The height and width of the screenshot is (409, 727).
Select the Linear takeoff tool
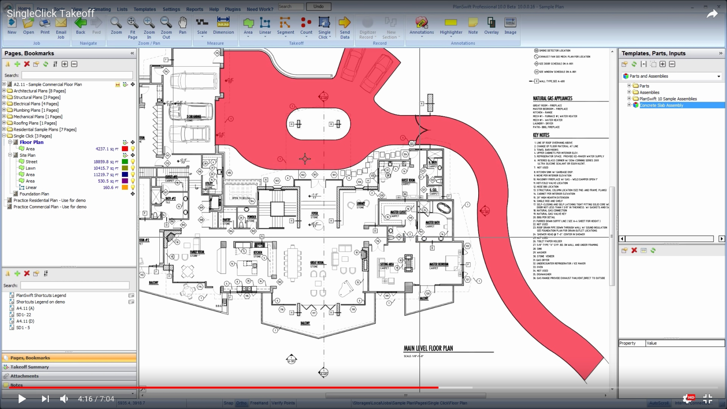pyautogui.click(x=265, y=27)
